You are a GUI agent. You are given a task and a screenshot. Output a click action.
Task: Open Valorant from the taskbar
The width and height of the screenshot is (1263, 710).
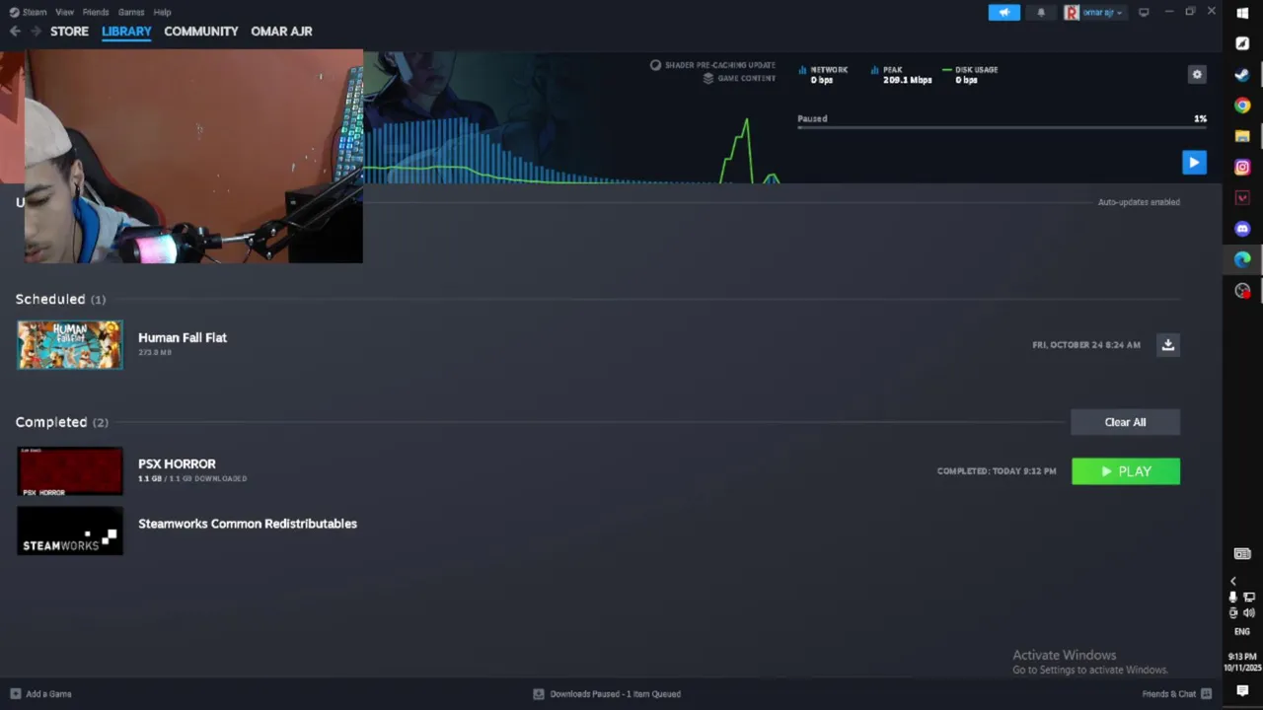pos(1242,198)
